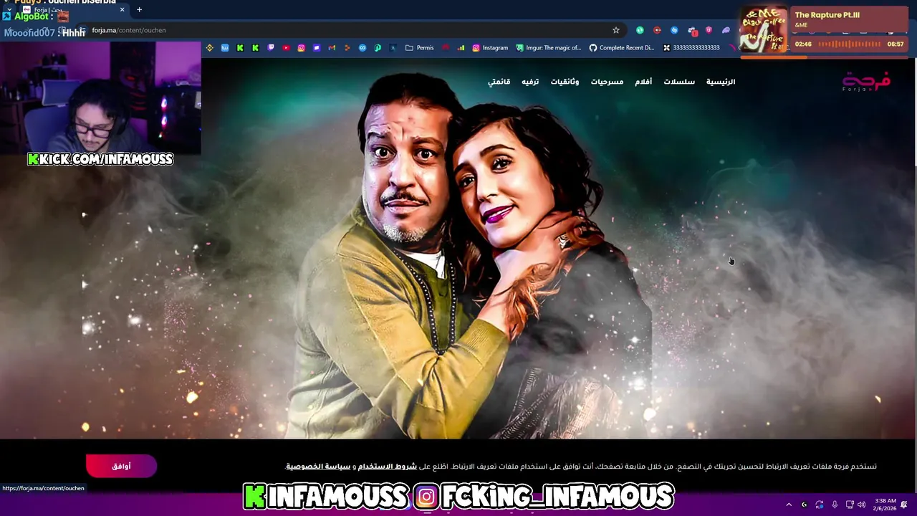This screenshot has width=917, height=516.
Task: Open the clock showing 3:38 AM
Action: coord(885,505)
